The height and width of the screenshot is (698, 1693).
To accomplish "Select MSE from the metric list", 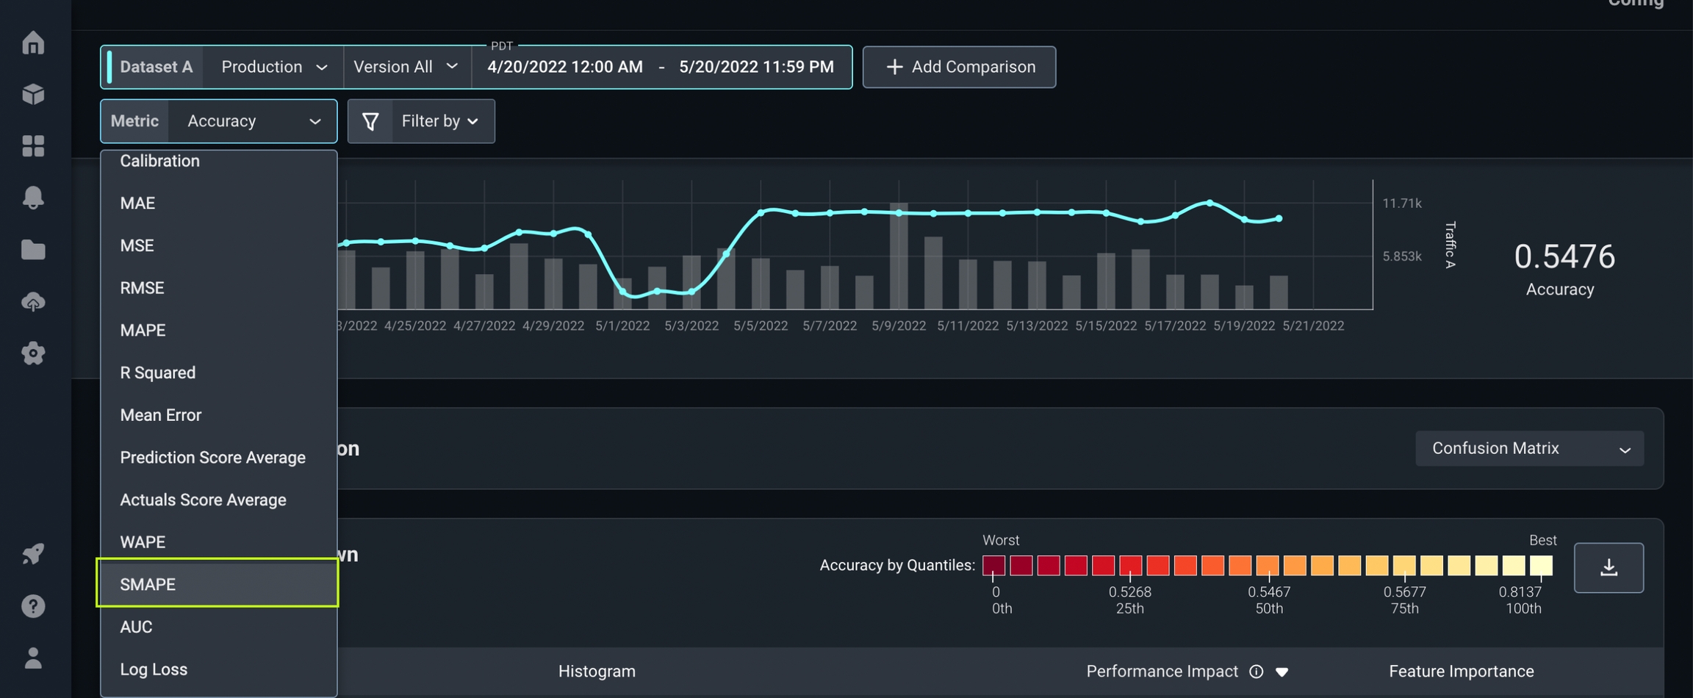I will 218,245.
